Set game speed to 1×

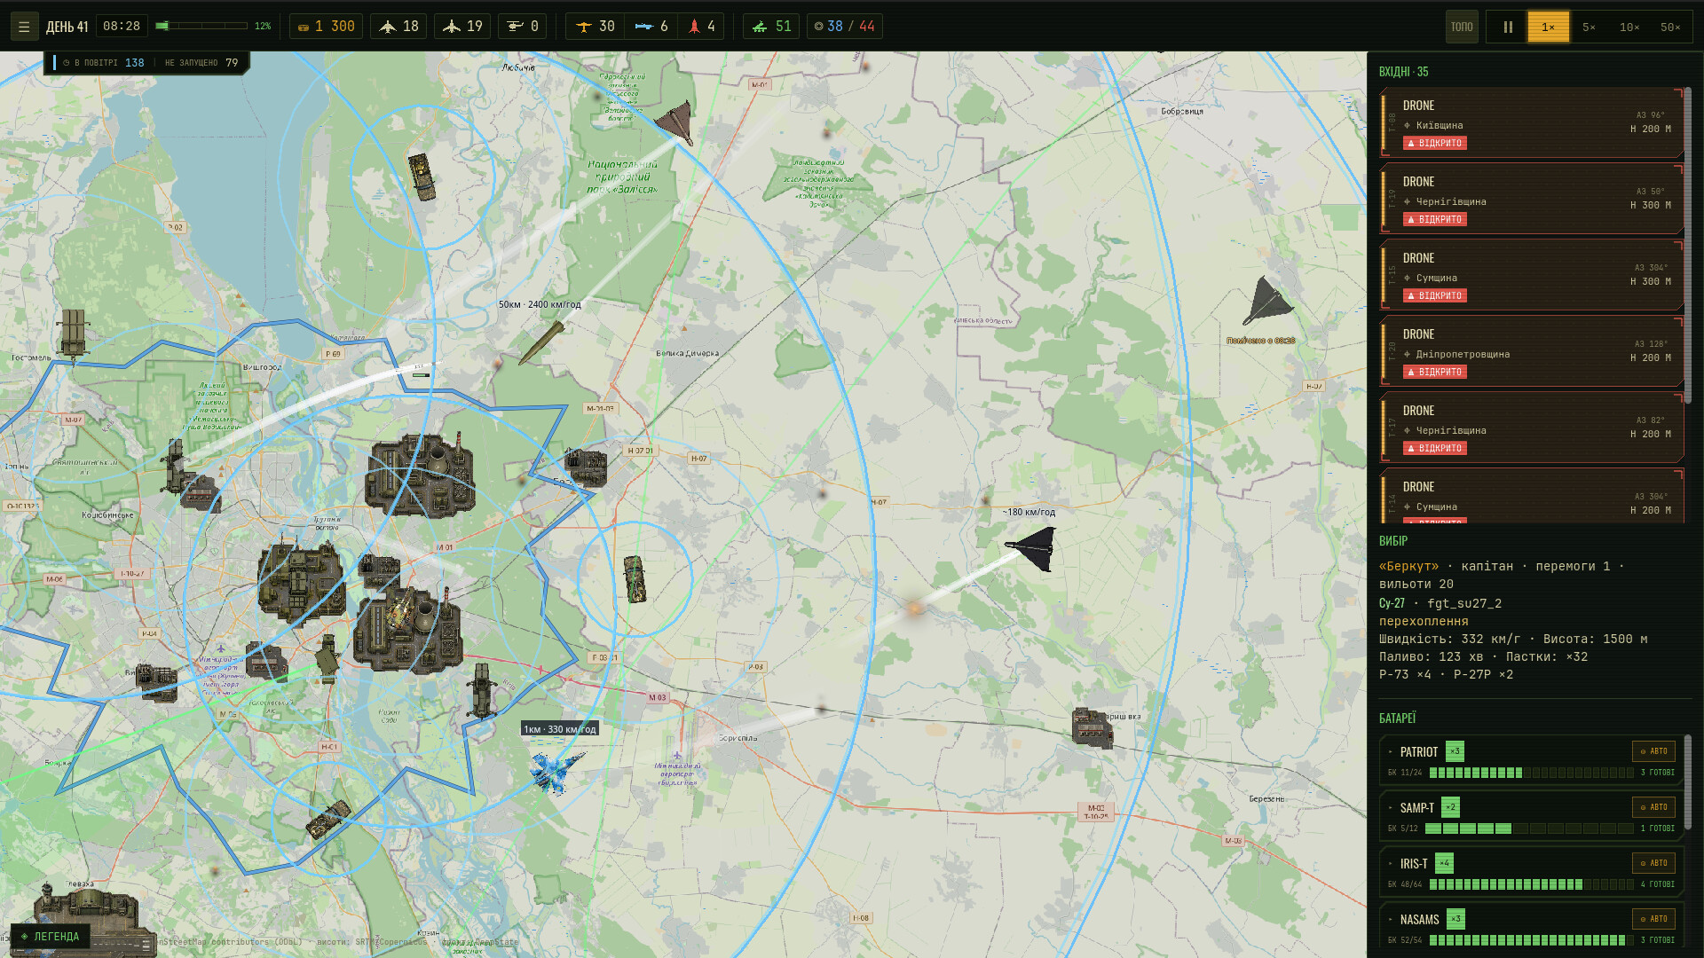coord(1548,27)
